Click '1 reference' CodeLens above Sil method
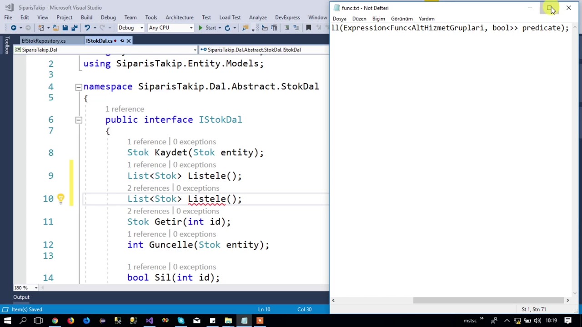 [146, 267]
